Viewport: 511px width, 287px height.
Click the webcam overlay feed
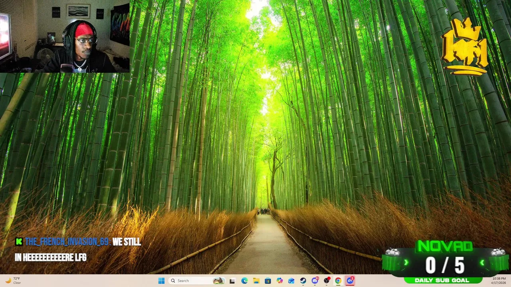[x=65, y=36]
